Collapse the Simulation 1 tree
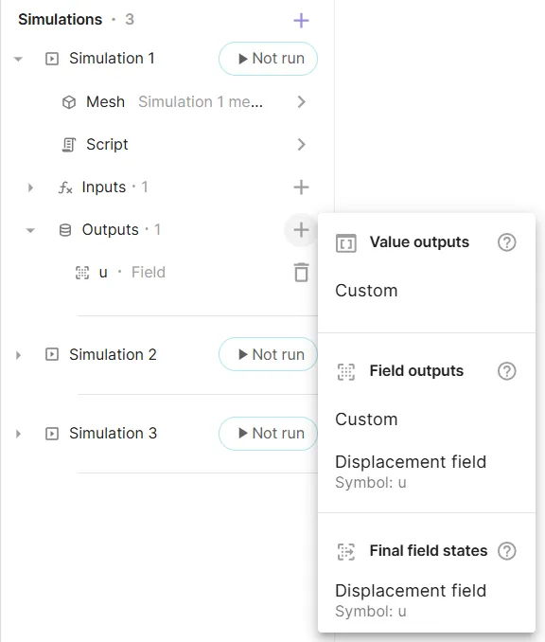The image size is (545, 642). coord(18,59)
